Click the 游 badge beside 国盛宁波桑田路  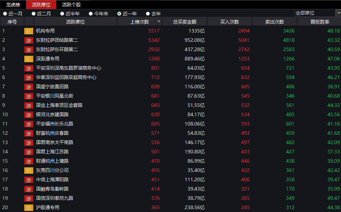[29, 87]
